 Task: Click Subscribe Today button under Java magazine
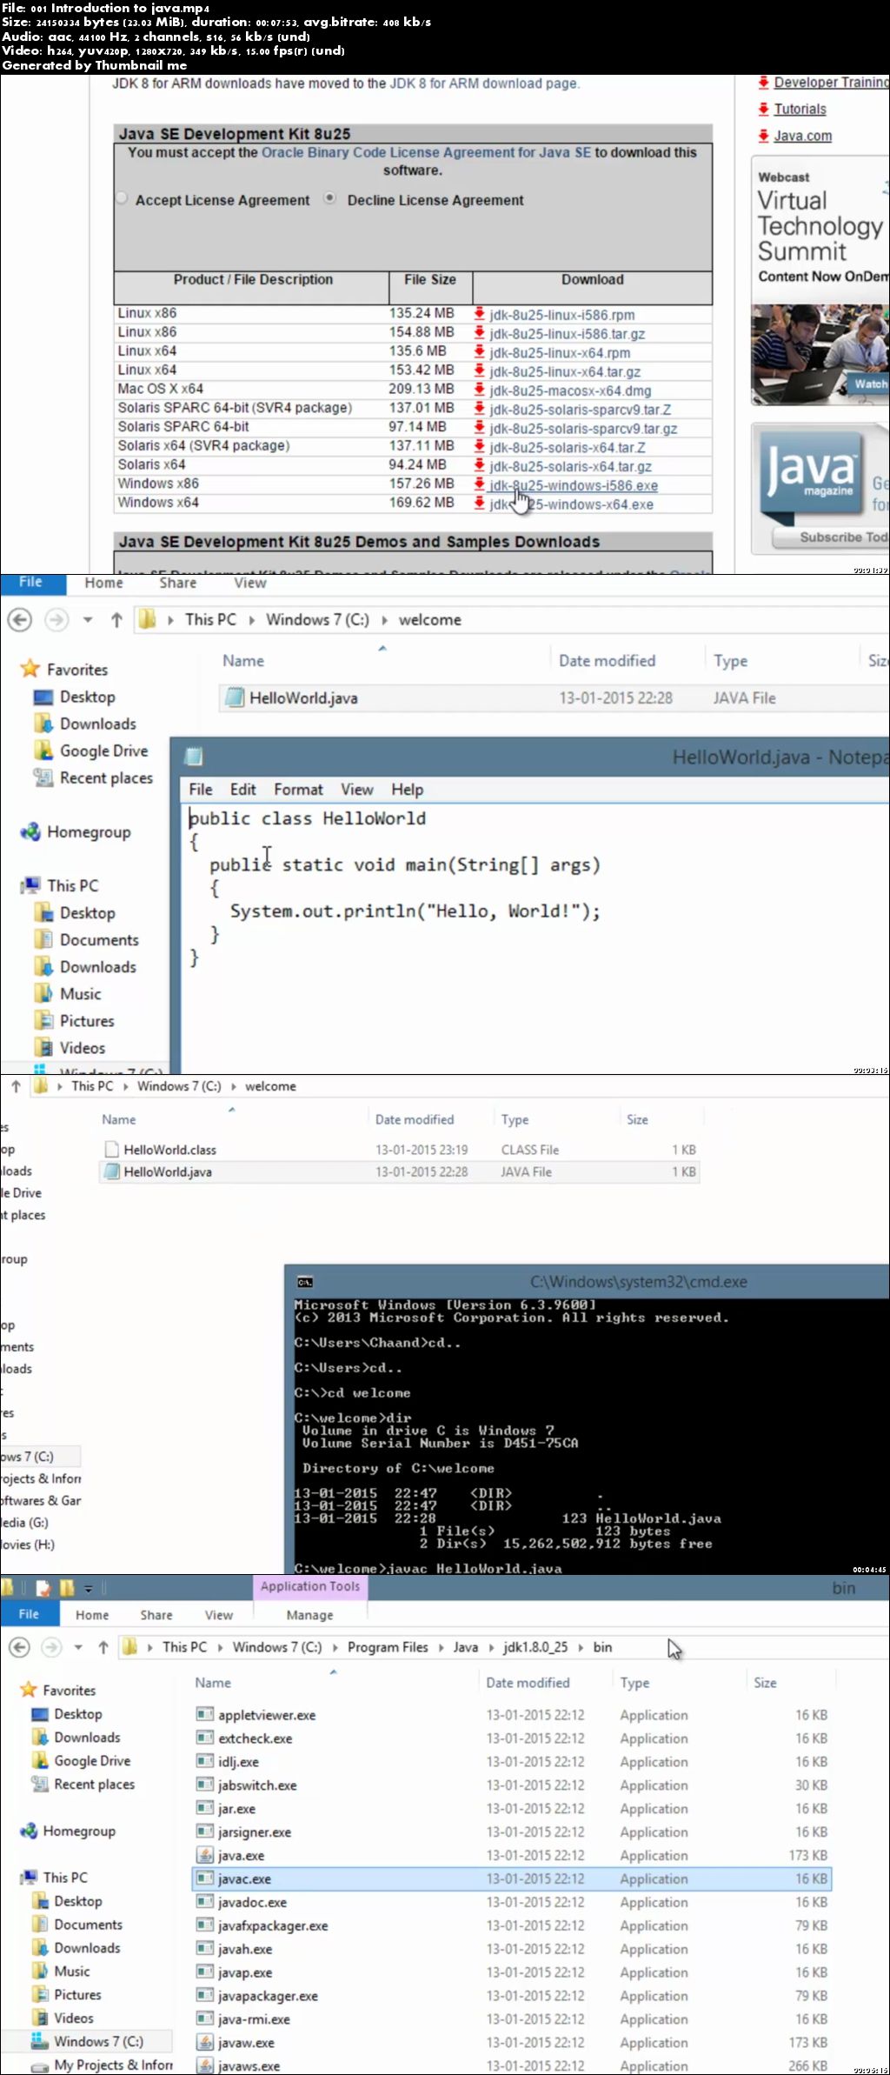click(833, 537)
